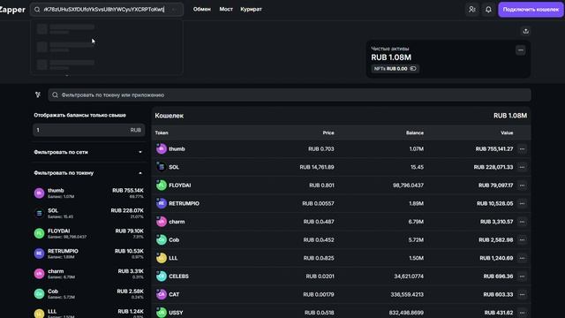Click the share/export icon
This screenshot has height=318, width=565.
[x=526, y=31]
